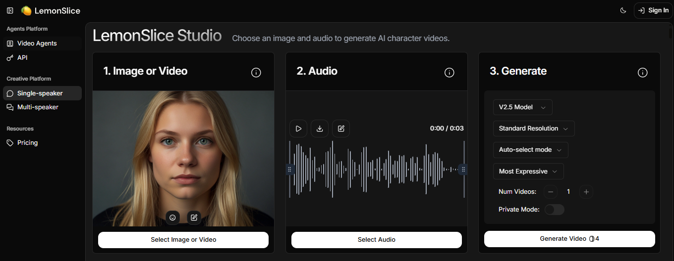Open the Most Expressive dropdown
The height and width of the screenshot is (261, 674).
coord(528,172)
